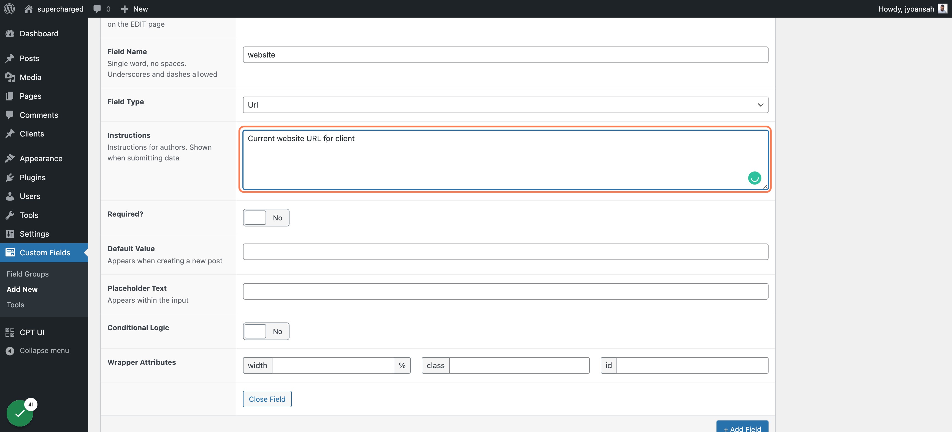
Task: Select Add New under Custom Fields
Action: coord(22,289)
